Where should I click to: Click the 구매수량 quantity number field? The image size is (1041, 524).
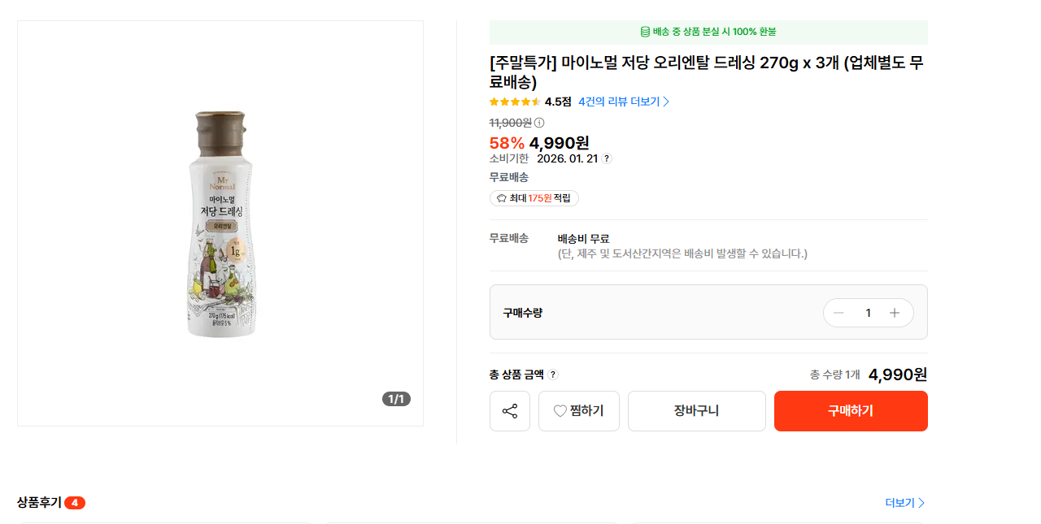(x=868, y=313)
